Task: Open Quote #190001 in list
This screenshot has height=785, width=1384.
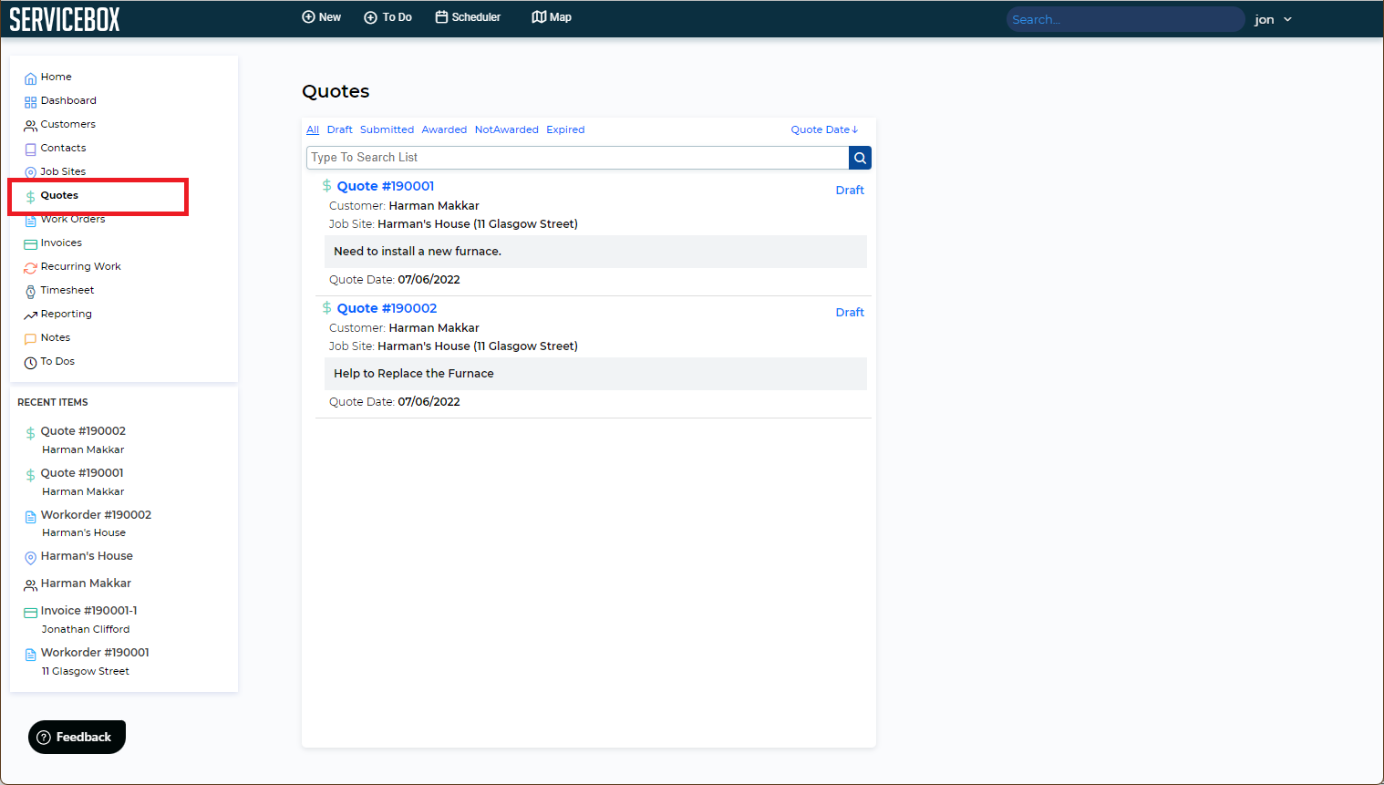Action: tap(386, 186)
